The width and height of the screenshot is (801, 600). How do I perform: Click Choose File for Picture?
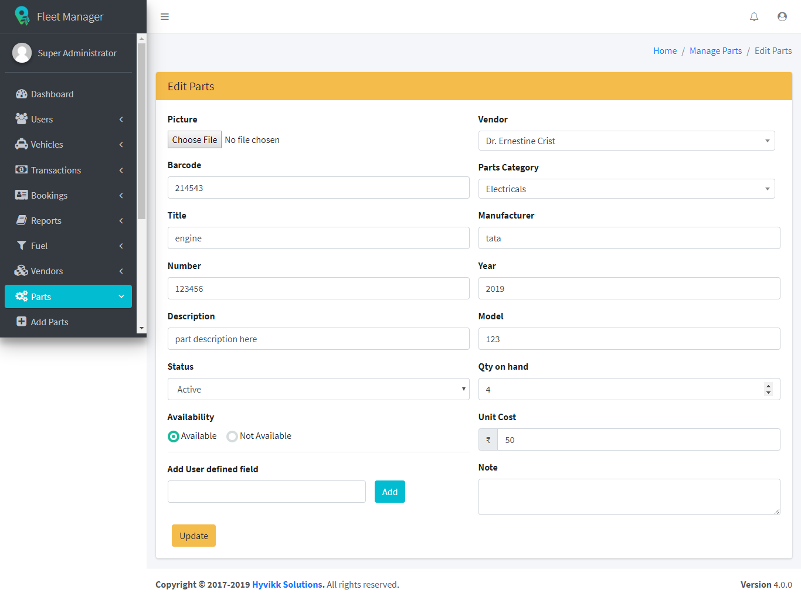pos(195,139)
